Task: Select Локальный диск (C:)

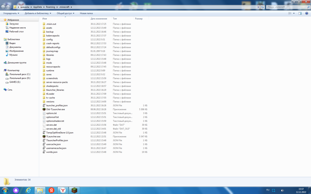Action: coord(20,74)
